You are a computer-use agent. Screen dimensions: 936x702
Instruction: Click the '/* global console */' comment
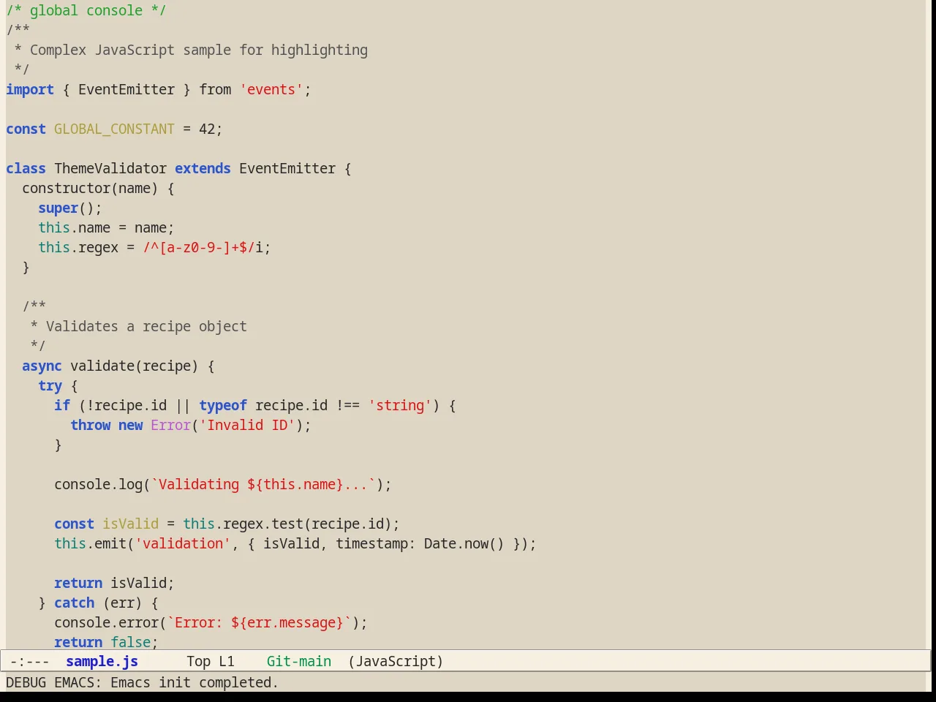(86, 10)
